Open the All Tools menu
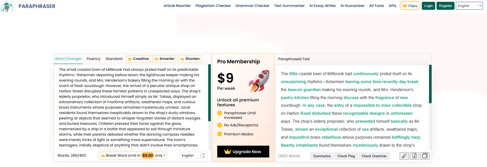This screenshot has height=167, width=487. click(x=376, y=5)
